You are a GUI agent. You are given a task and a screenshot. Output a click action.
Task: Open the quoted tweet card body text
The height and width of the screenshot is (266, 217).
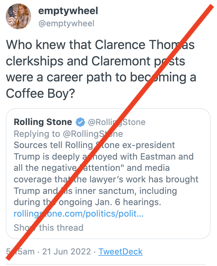coord(106,174)
